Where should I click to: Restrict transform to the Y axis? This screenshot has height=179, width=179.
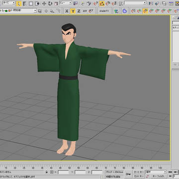[x=73, y=11]
